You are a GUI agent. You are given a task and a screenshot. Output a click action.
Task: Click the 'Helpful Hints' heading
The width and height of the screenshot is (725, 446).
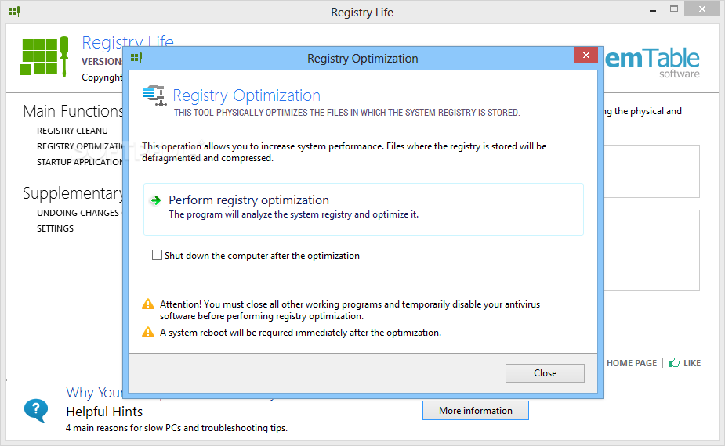tap(104, 412)
